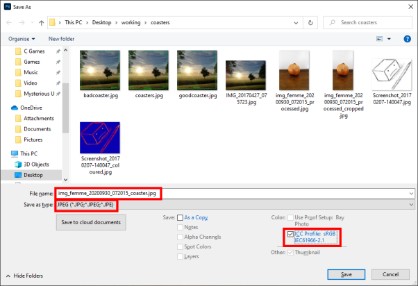Open the Attachments folder

click(39, 118)
